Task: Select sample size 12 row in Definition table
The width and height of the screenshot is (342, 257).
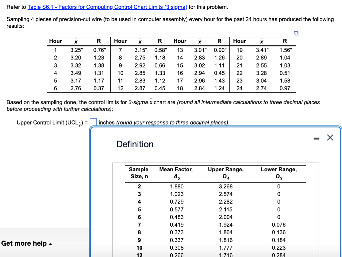Action: click(x=139, y=255)
